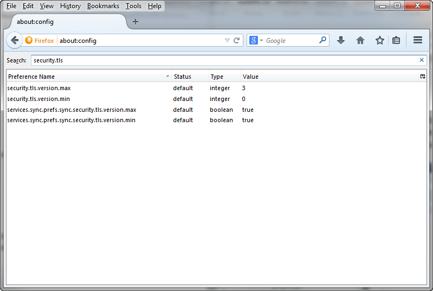Viewport: 433px width, 291px height.
Task: Select security.tls.version.max preference row
Action: tap(217, 88)
